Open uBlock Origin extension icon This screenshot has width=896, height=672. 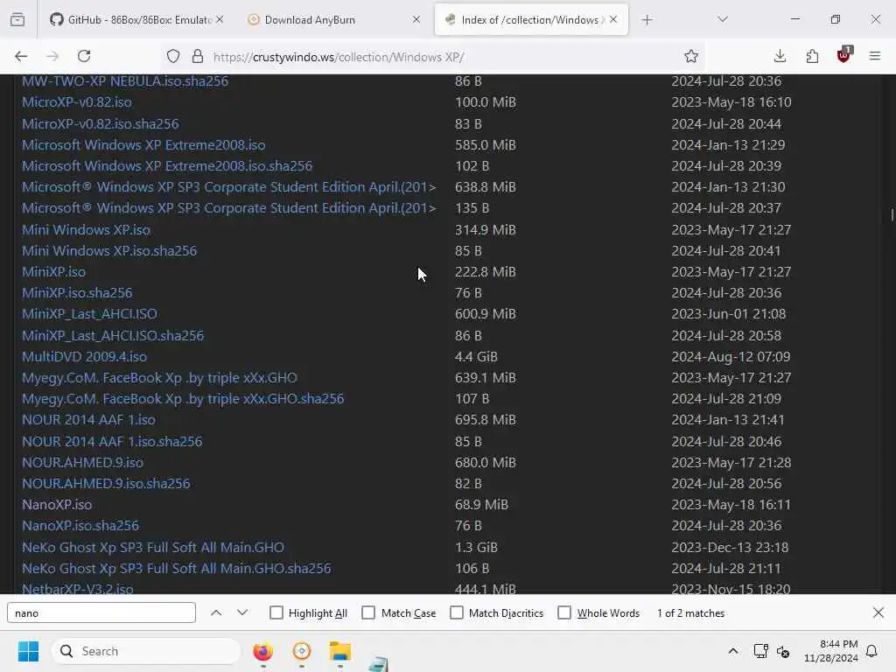click(844, 55)
